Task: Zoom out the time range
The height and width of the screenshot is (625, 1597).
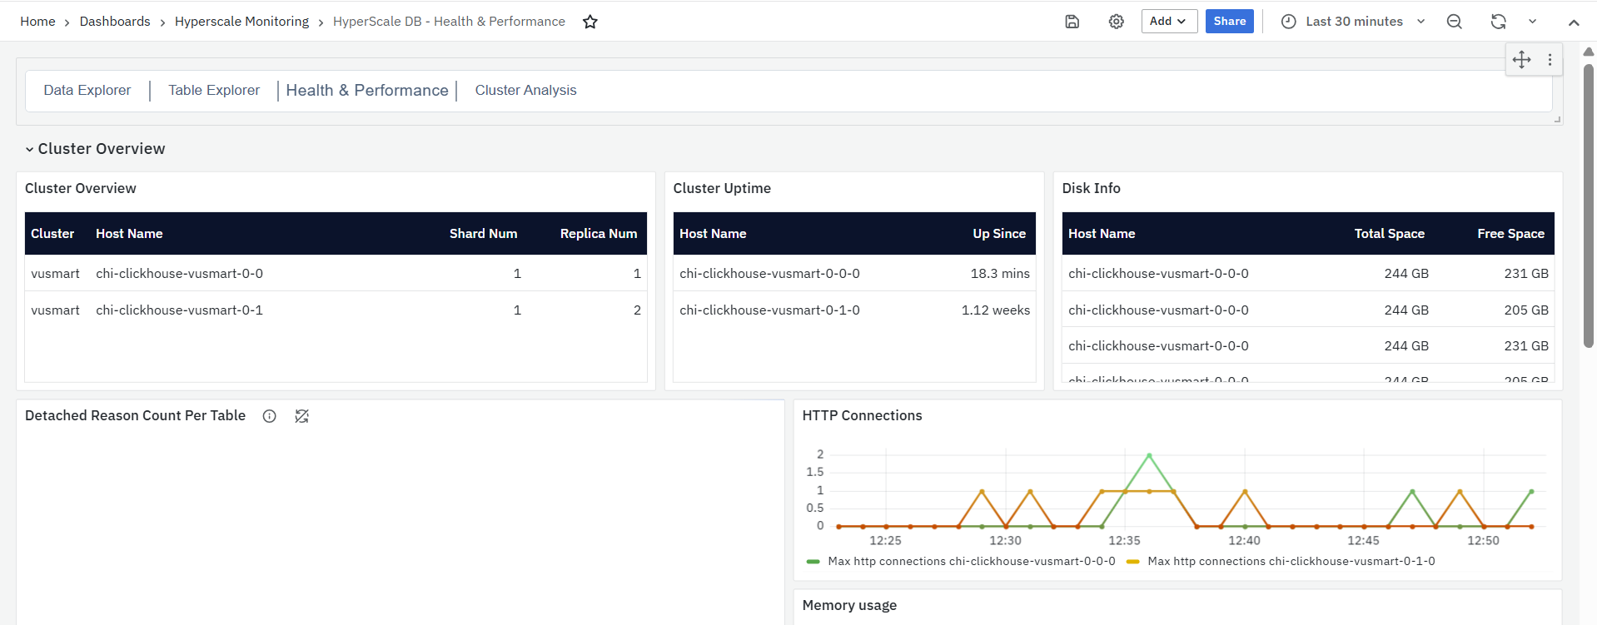Action: tap(1454, 22)
